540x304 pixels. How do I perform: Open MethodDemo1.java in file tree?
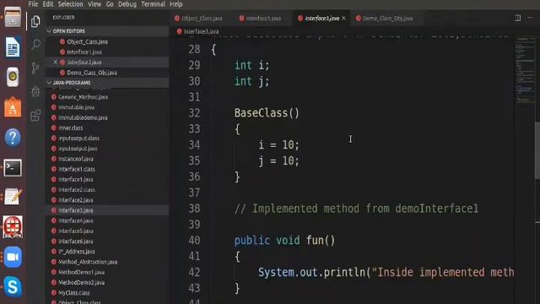108,272
